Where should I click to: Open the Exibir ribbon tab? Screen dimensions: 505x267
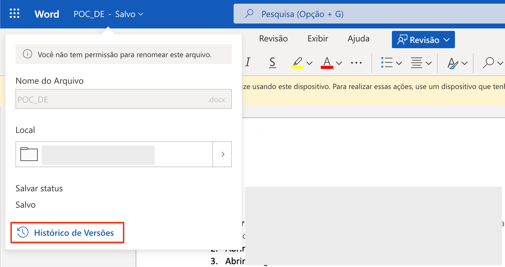(x=318, y=39)
